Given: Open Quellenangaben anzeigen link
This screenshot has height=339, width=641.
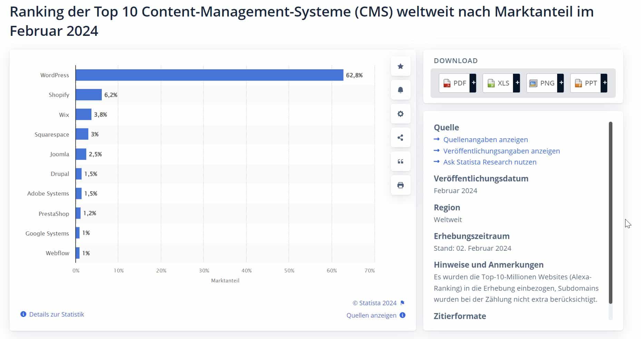Looking at the screenshot, I should tap(485, 140).
